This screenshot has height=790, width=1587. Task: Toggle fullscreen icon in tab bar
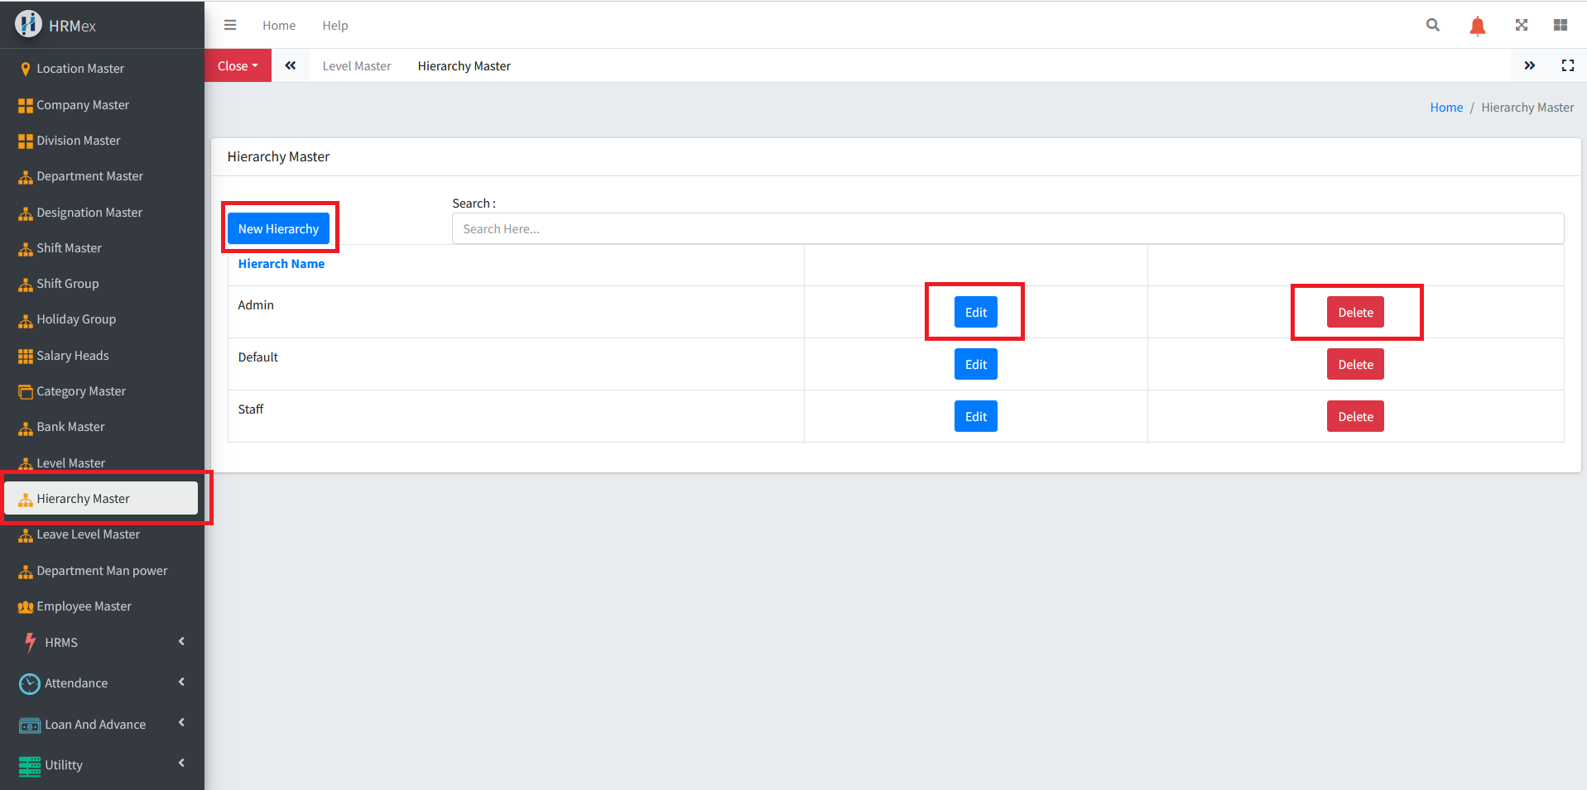[1567, 65]
